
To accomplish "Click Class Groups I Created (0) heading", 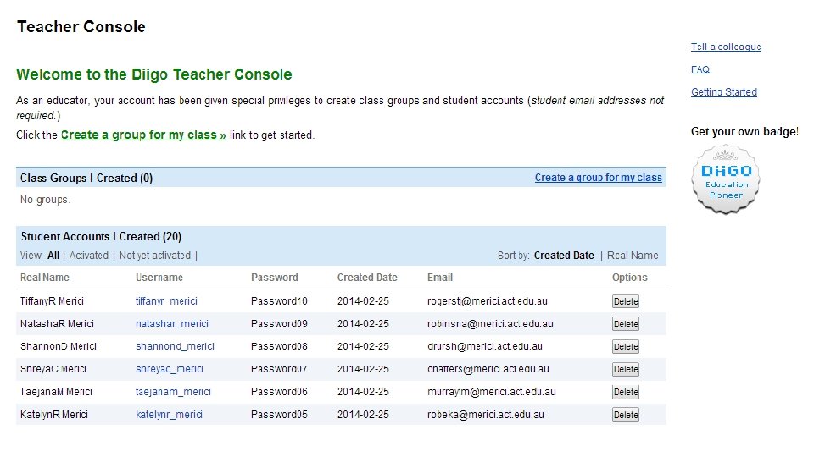I will coord(86,179).
